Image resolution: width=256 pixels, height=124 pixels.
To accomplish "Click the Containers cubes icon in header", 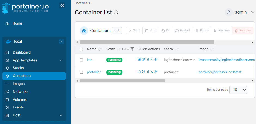I will tap(84, 31).
